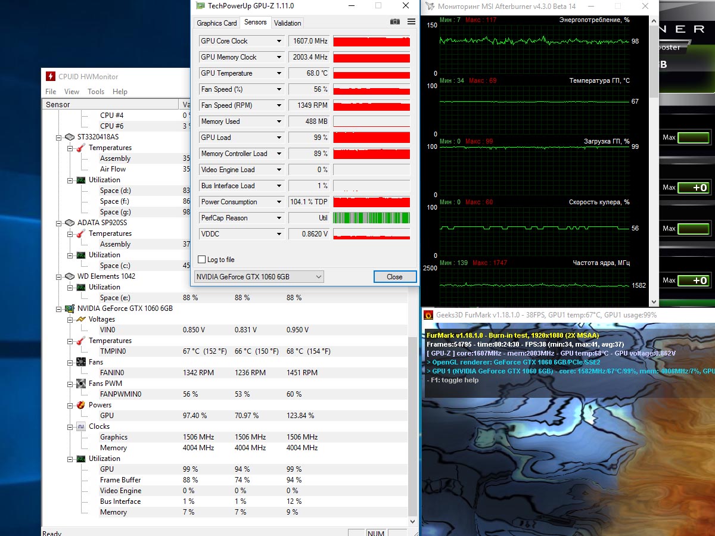Click the Powers flame icon
This screenshot has width=715, height=536.
pos(81,405)
